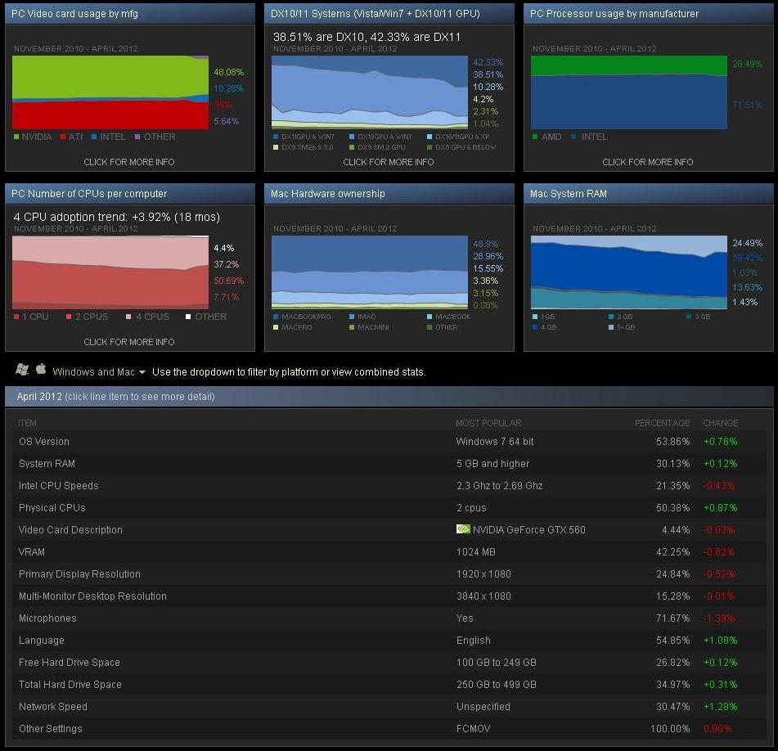Open the Primary Display Resolution line item
Viewport: 778px width, 751px height.
tap(389, 574)
